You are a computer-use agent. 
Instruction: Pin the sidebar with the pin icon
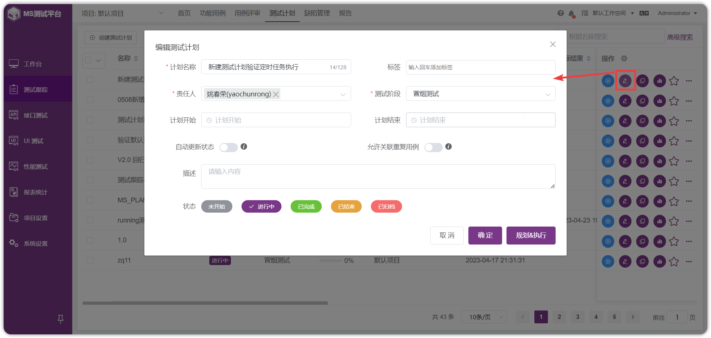tap(61, 319)
